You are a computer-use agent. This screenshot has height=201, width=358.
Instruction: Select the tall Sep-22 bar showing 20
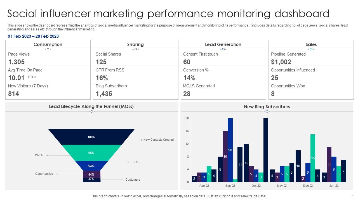pos(230,149)
